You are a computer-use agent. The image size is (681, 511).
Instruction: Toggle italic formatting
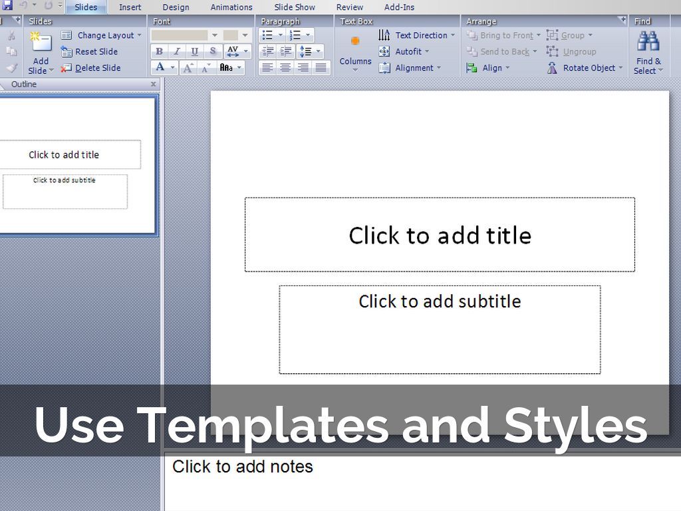coord(177,52)
